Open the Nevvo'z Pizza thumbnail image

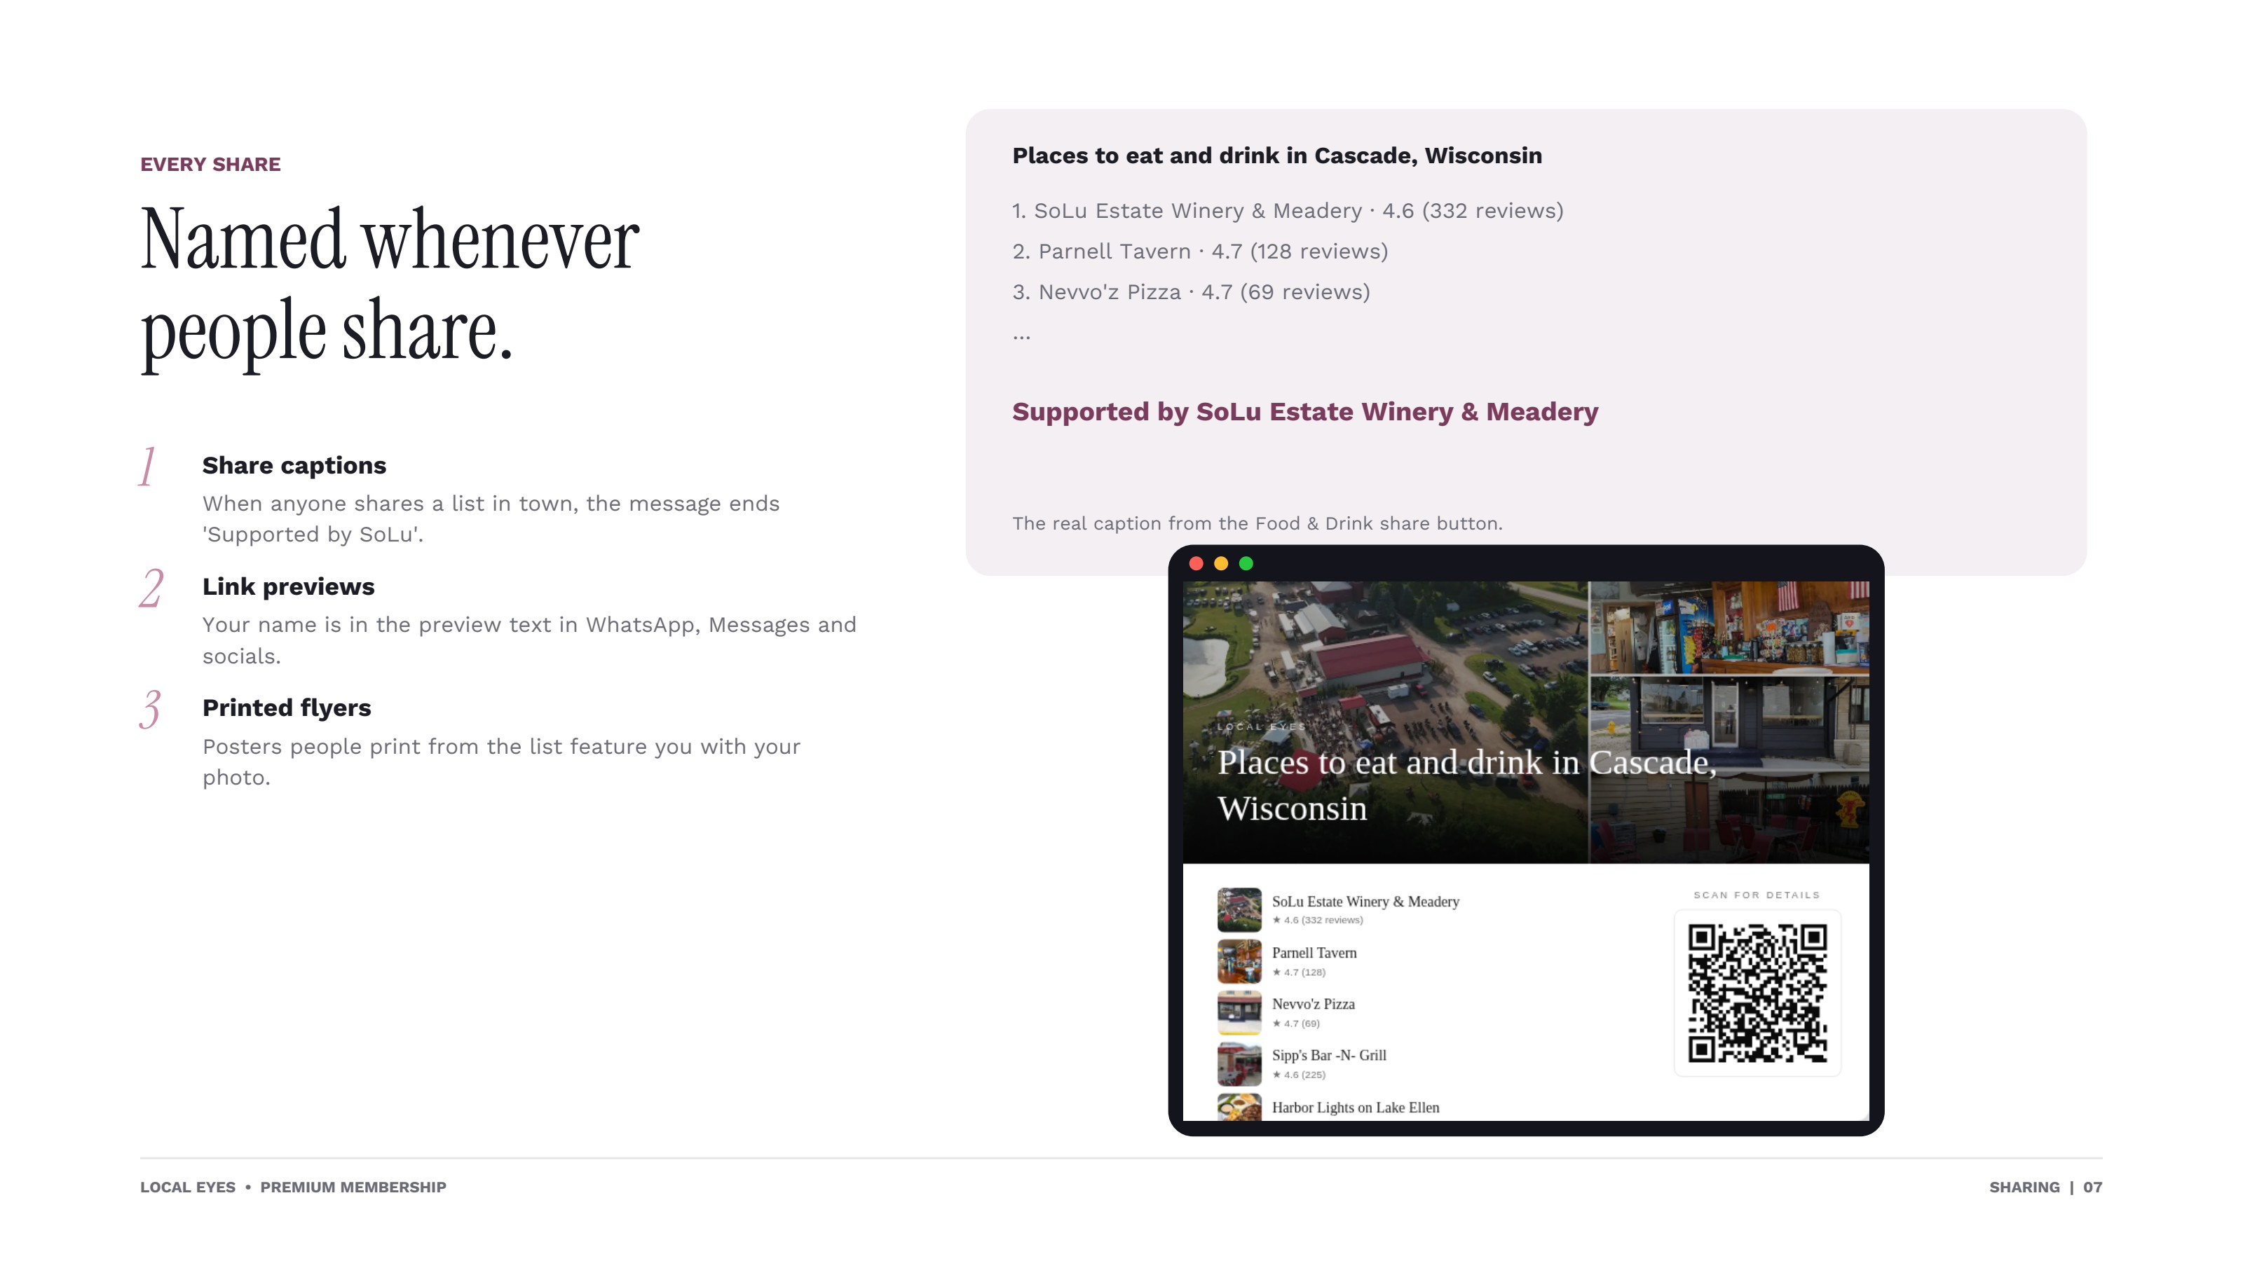tap(1239, 1012)
